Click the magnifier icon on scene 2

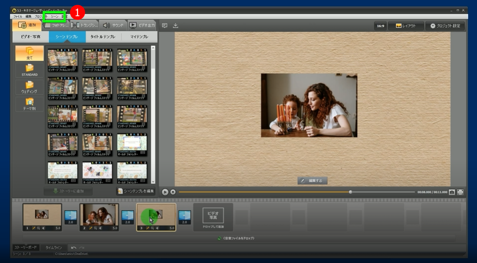coord(96,228)
